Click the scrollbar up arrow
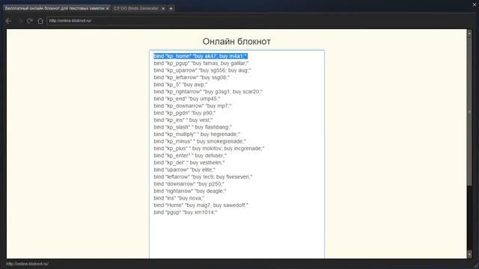The width and height of the screenshot is (479, 269). coord(469,33)
